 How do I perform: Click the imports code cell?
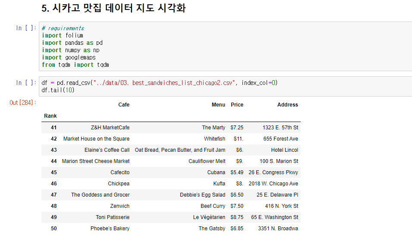(226, 46)
